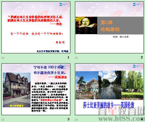
Task: Click the willow tree park photo on slide 4
Action: [x=132, y=85]
